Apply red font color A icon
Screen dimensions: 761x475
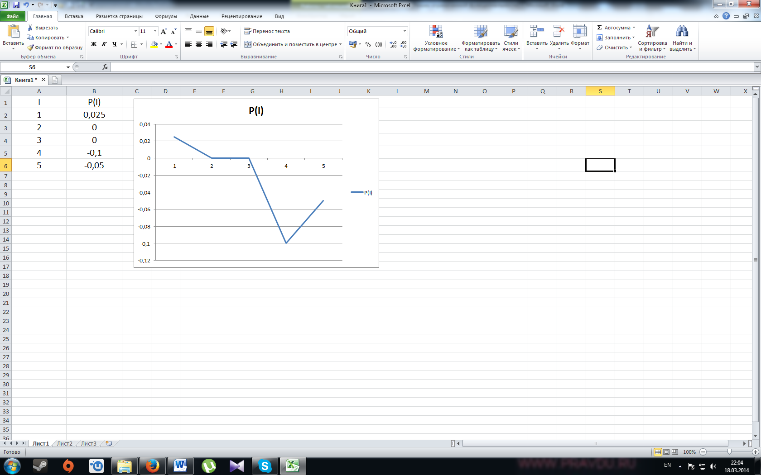pos(169,44)
